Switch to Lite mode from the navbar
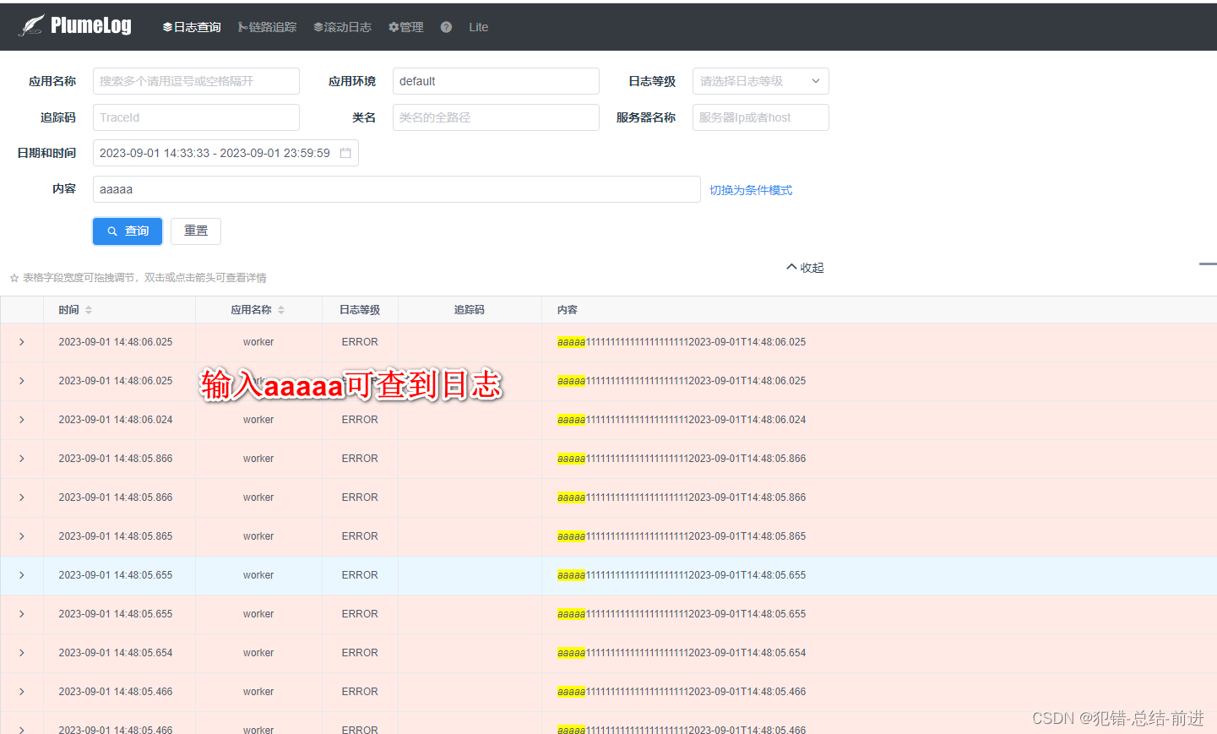 pyautogui.click(x=478, y=26)
